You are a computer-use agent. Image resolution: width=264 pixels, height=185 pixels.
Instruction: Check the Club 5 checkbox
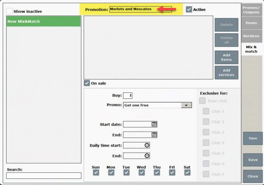(x=206, y=153)
